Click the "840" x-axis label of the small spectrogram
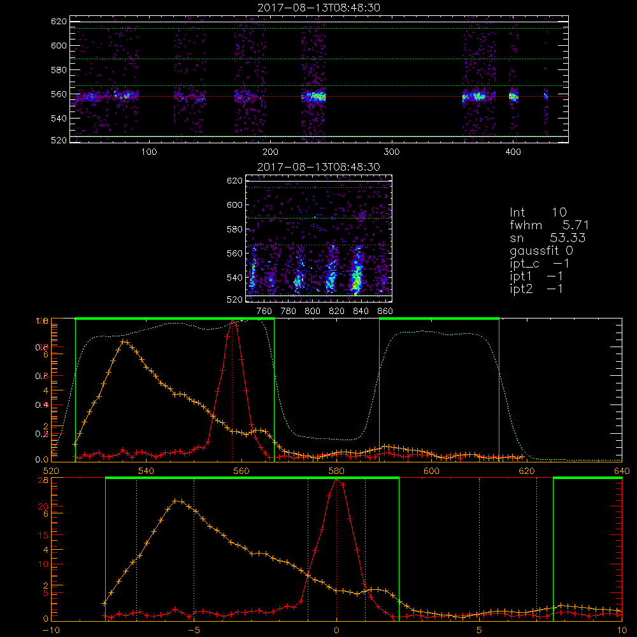The width and height of the screenshot is (637, 637). pos(361,311)
